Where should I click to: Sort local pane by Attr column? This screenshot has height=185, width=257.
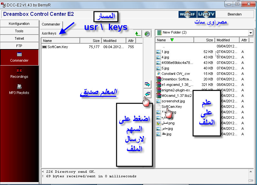click(x=244, y=40)
